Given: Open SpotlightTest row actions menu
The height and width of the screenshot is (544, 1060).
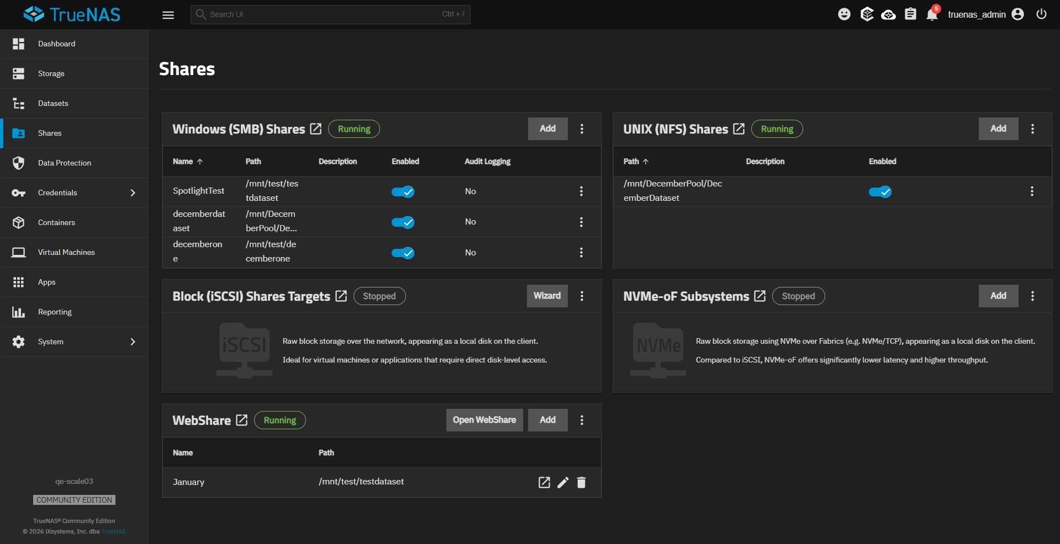Looking at the screenshot, I should pyautogui.click(x=581, y=191).
